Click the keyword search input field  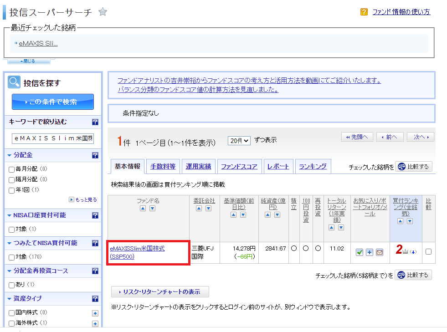coord(53,138)
